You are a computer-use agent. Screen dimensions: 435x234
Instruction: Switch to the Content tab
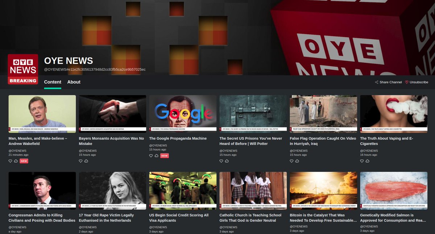pyautogui.click(x=53, y=82)
